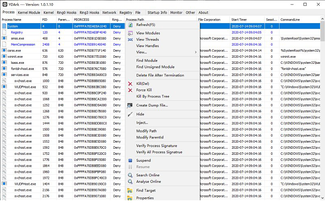325x208 pixels.
Task: Click the lsass.exe process icon
Action: click(x=4, y=62)
